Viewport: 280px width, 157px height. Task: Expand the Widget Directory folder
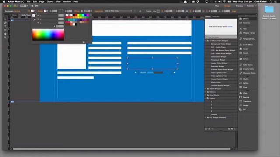(x=205, y=117)
